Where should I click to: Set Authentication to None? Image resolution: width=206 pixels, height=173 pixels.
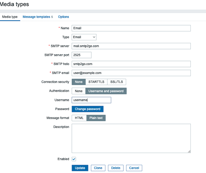(x=79, y=91)
